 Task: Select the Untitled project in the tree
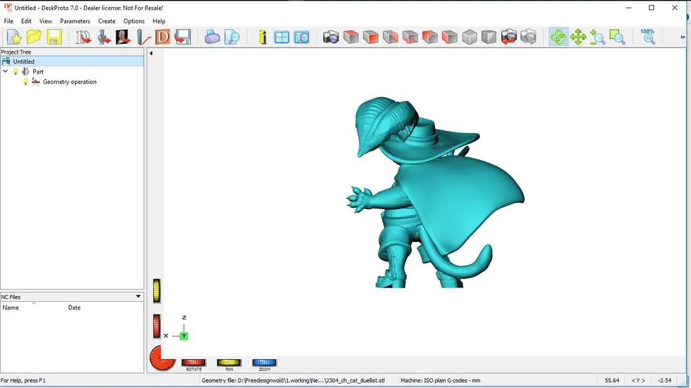(x=24, y=61)
